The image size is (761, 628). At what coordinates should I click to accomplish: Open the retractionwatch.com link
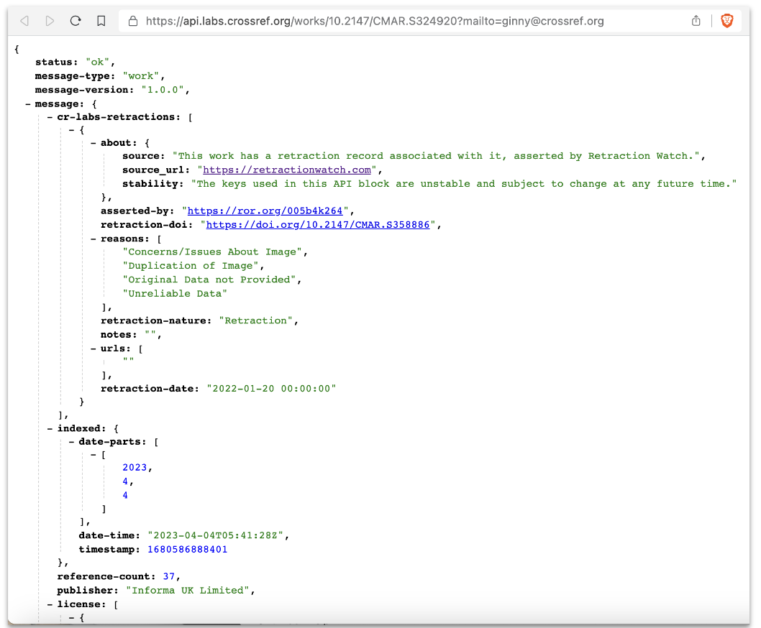coord(286,170)
